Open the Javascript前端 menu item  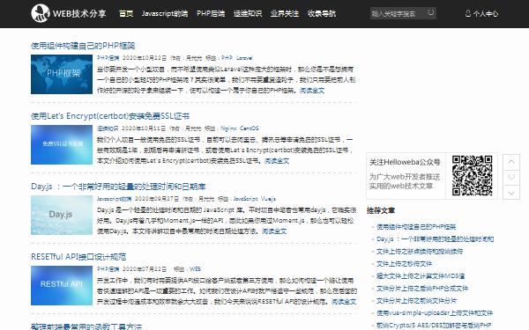[165, 13]
